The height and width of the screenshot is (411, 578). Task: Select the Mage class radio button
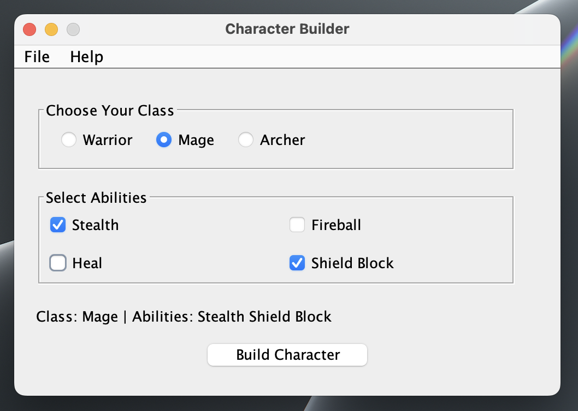[x=164, y=140]
